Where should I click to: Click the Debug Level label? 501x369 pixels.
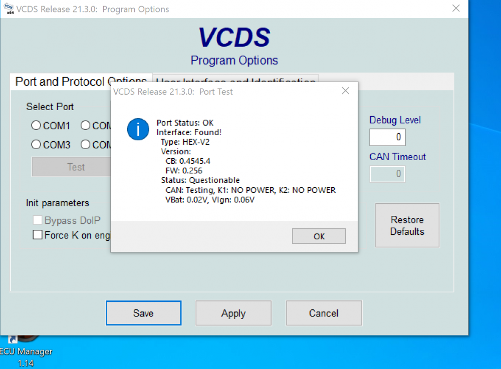(x=395, y=120)
